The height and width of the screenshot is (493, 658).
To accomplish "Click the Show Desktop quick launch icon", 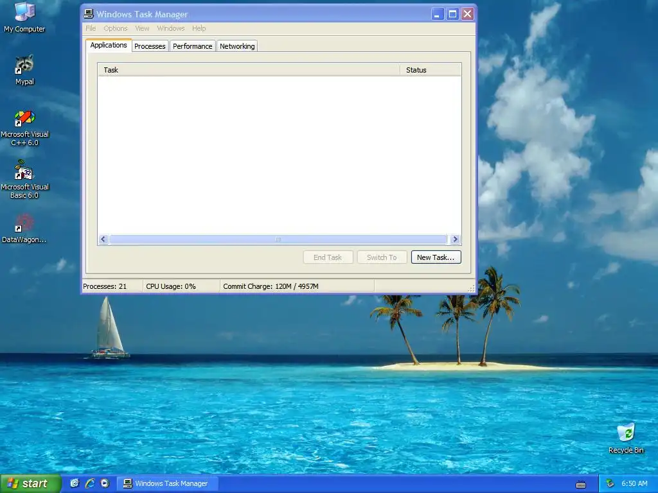I will click(75, 483).
